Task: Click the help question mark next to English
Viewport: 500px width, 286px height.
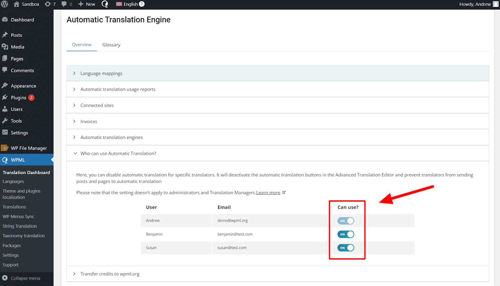Action: (x=142, y=4)
